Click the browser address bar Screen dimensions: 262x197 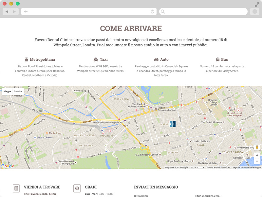pyautogui.click(x=89, y=11)
